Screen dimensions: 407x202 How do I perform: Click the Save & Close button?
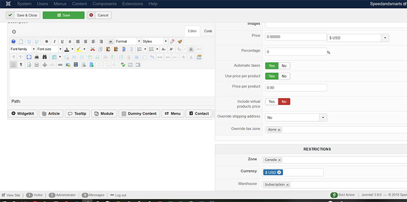click(x=23, y=15)
